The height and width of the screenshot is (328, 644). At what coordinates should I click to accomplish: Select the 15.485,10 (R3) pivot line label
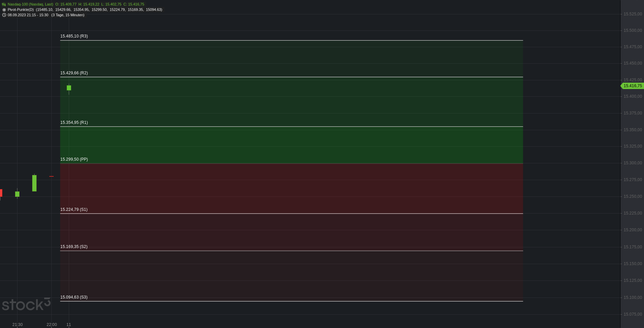[74, 36]
